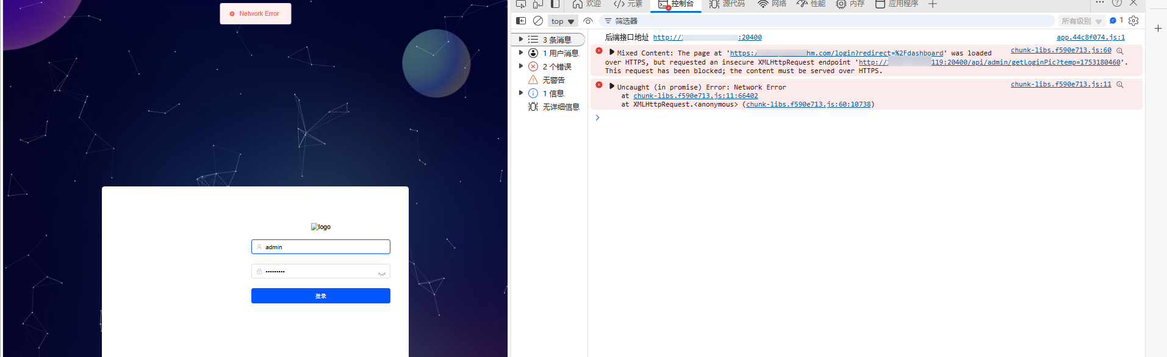Toggle the console sidebar visibility
Image resolution: width=1167 pixels, height=357 pixels.
[x=521, y=21]
